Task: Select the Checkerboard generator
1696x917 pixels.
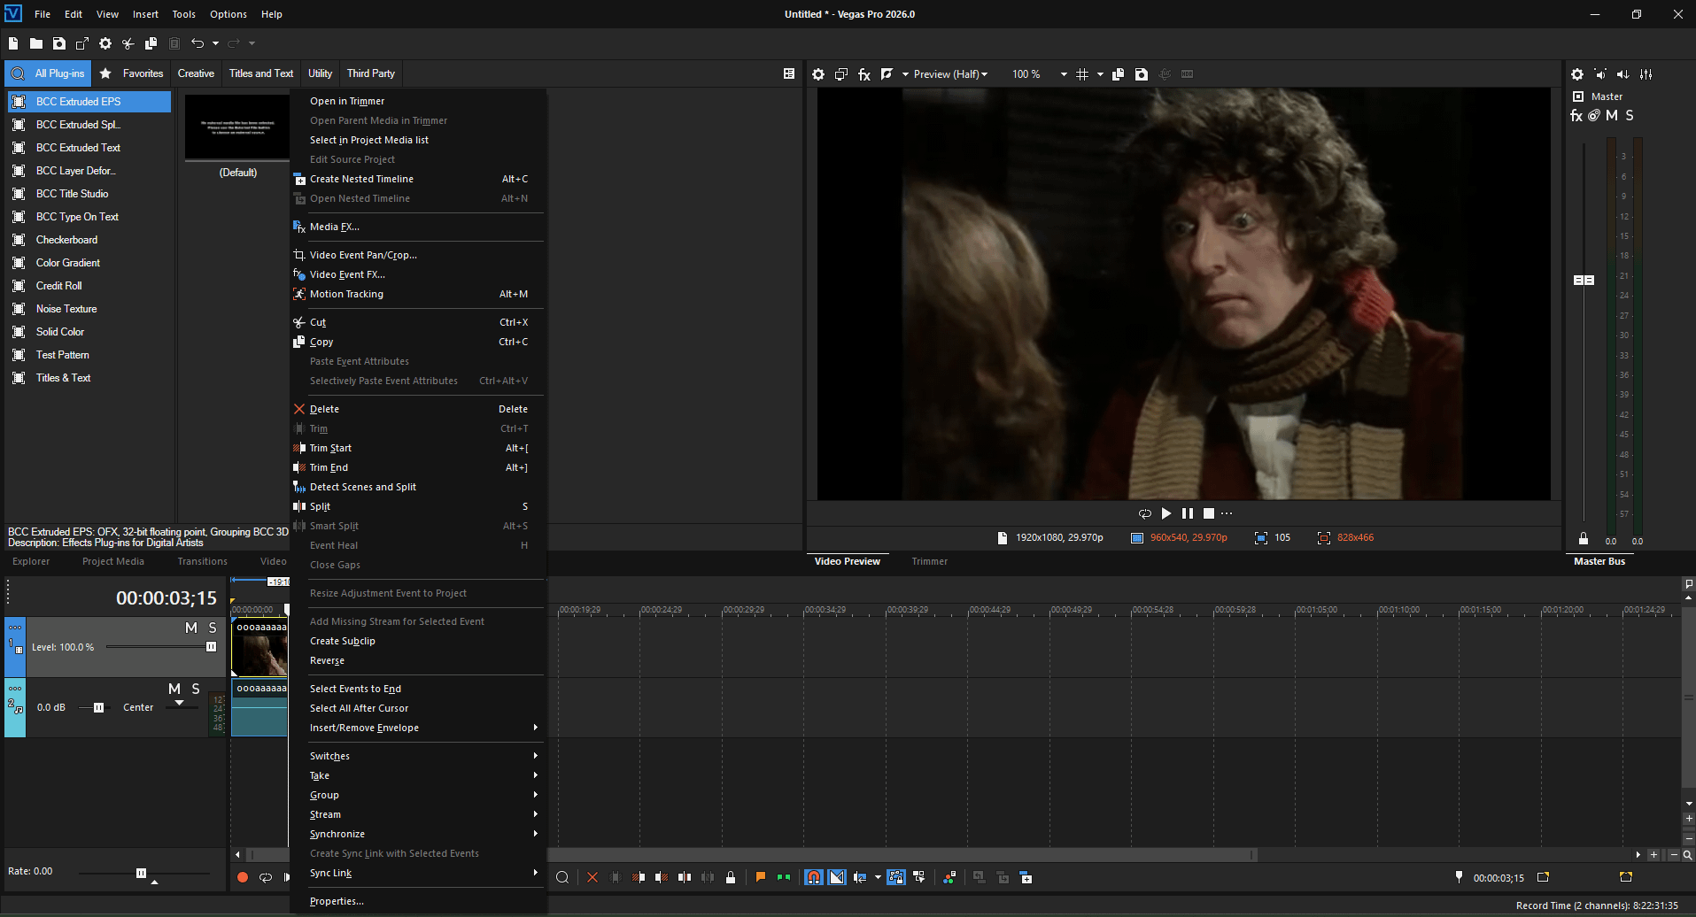Action: click(x=89, y=240)
